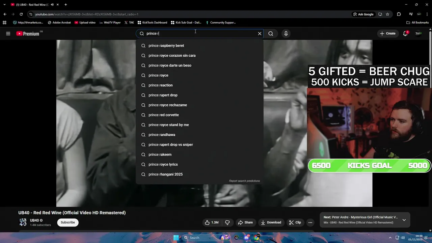Download the video

tap(271, 222)
